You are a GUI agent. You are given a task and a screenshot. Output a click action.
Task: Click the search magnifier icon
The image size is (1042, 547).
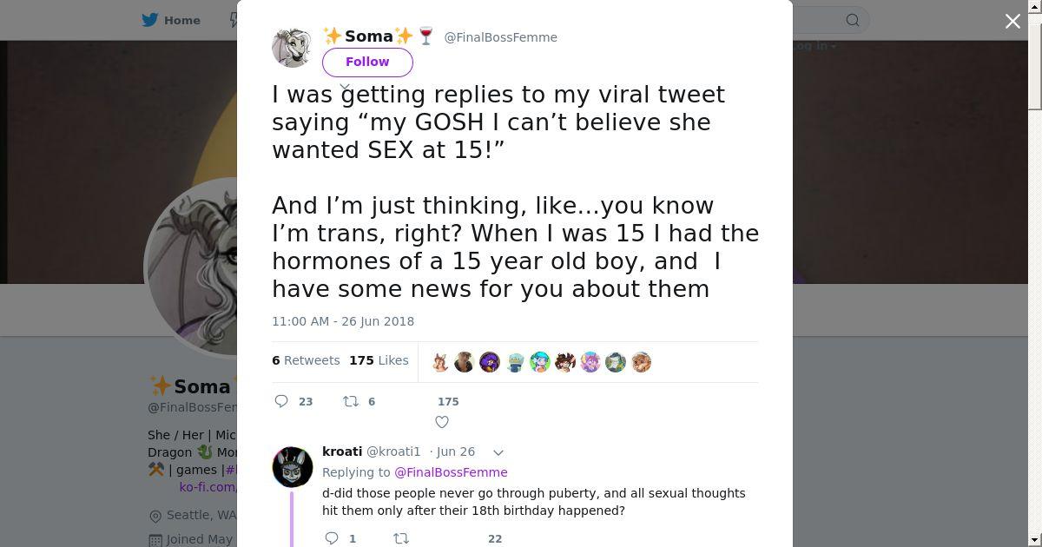pyautogui.click(x=853, y=20)
